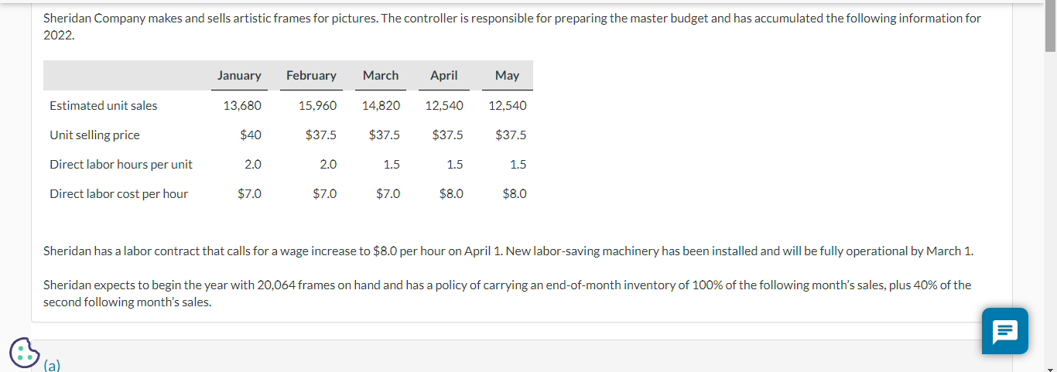Click the Estimated unit sales row label

[x=104, y=105]
